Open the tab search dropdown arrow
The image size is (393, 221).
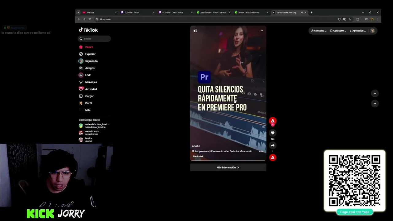coord(78,13)
